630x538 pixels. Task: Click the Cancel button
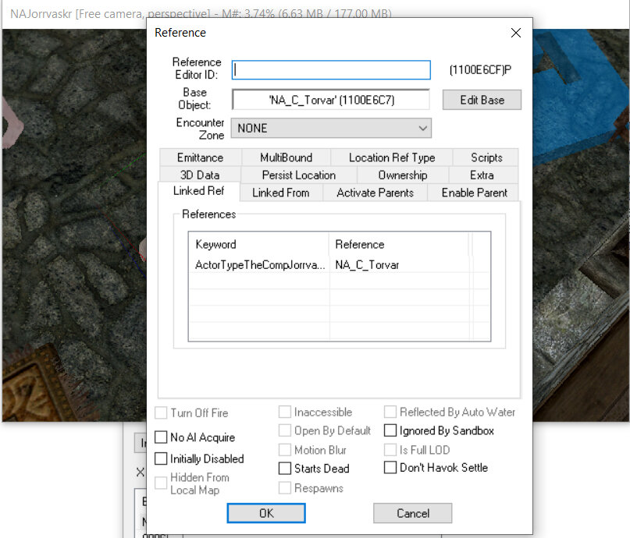(x=413, y=513)
